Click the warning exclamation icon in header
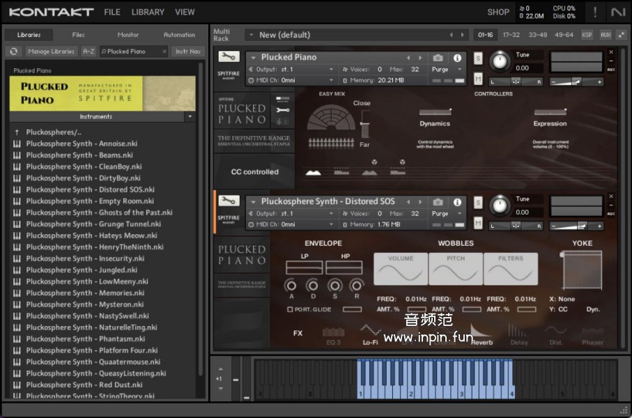Screen dimensions: 632x418 click(594, 12)
